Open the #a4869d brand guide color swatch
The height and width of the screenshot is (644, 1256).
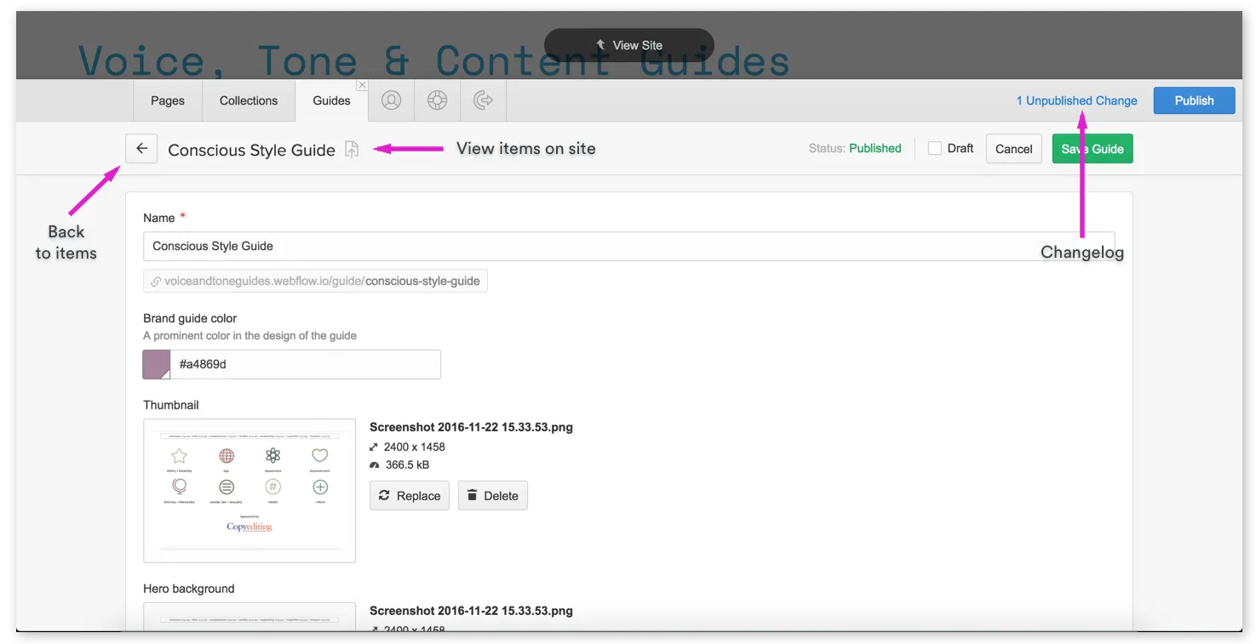tap(156, 364)
